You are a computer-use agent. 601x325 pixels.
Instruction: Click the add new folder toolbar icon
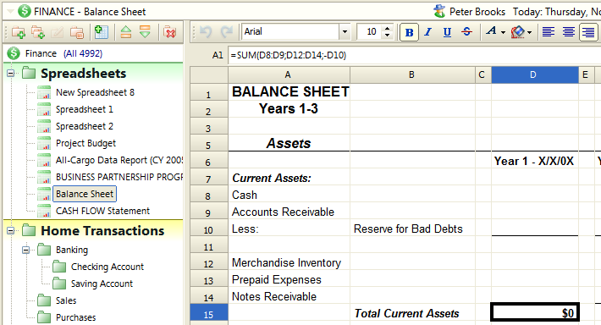(19, 32)
